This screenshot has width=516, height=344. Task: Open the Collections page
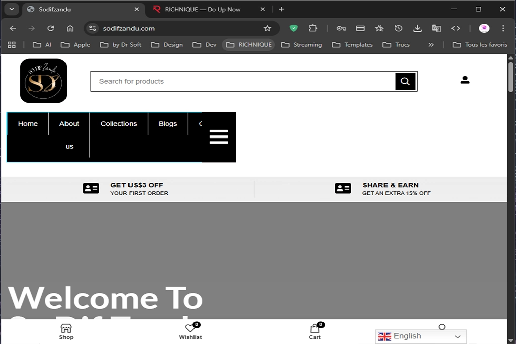(118, 123)
